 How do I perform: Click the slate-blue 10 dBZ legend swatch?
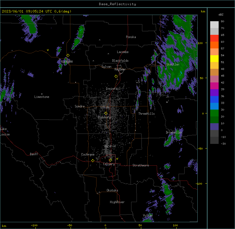click(x=214, y=127)
